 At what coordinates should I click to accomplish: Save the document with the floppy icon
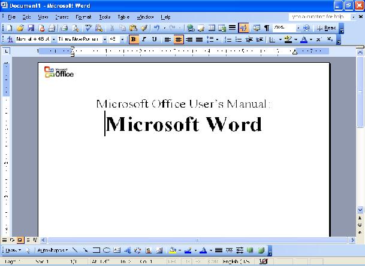pos(31,28)
